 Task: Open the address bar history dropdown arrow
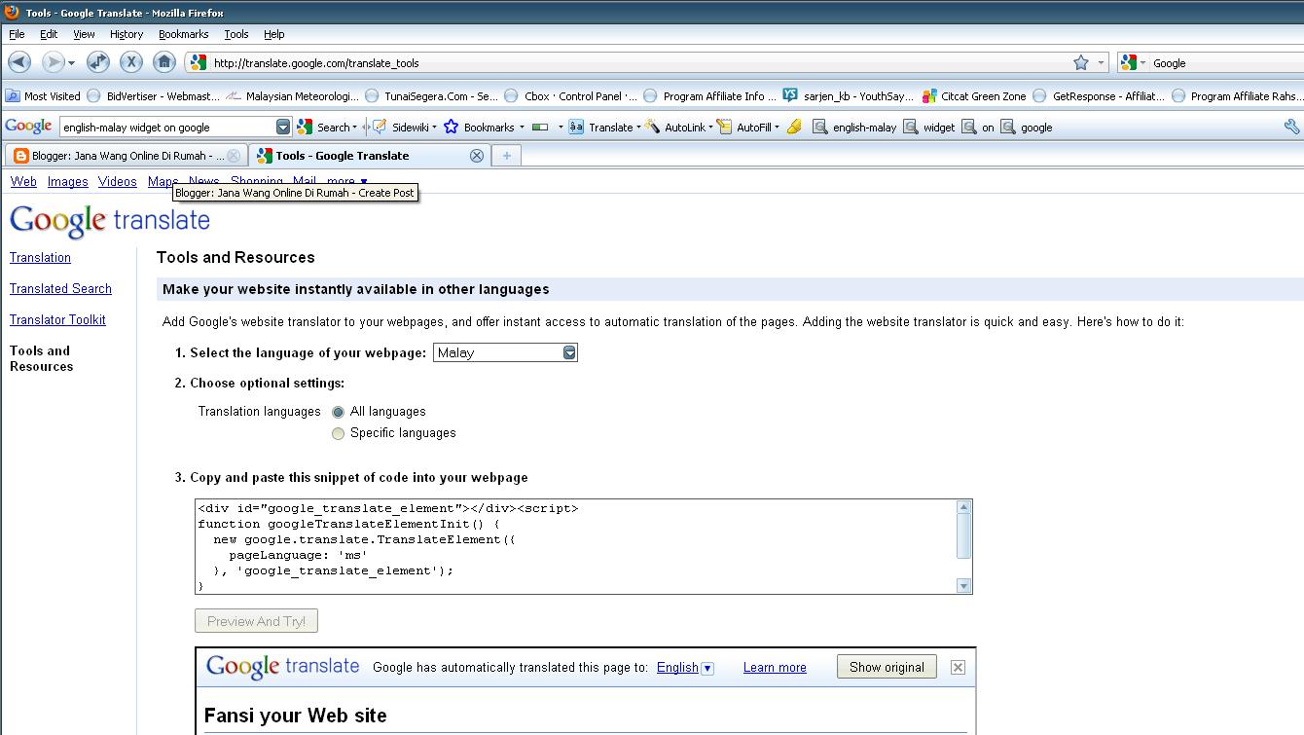pyautogui.click(x=1102, y=62)
